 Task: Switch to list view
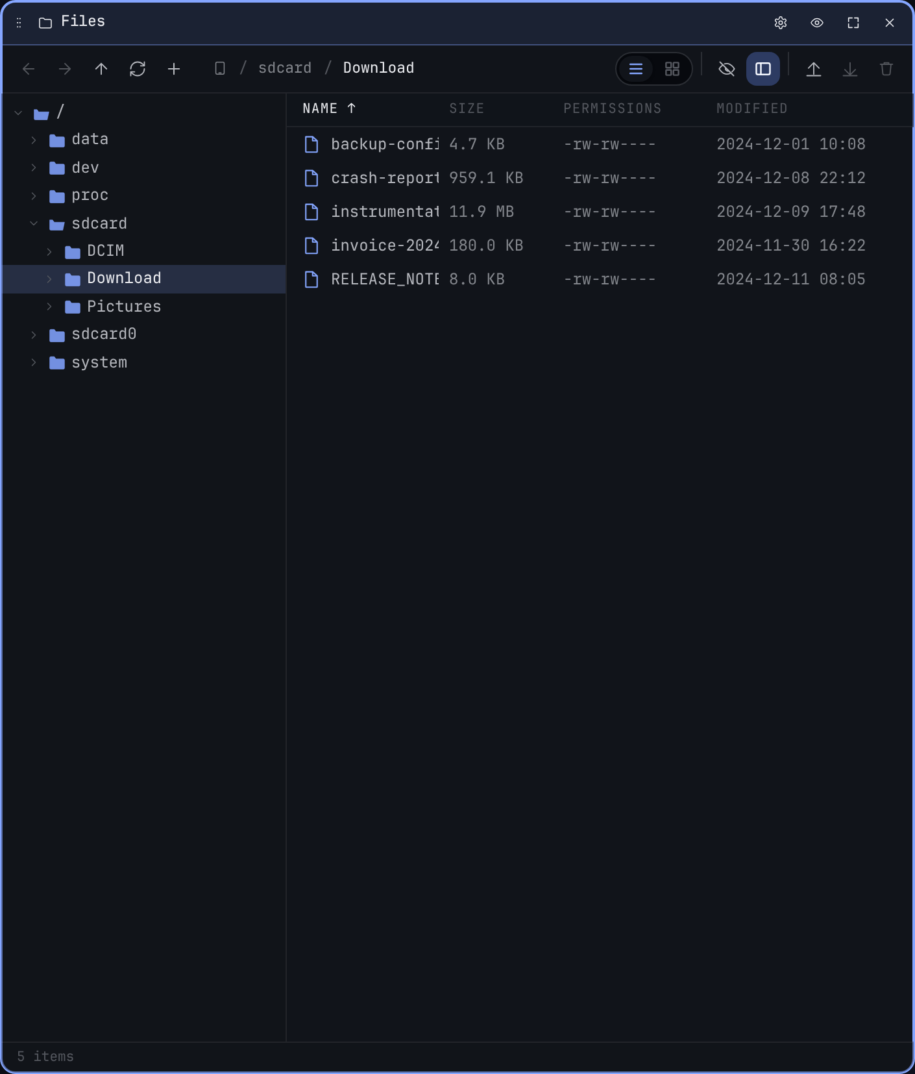(636, 69)
